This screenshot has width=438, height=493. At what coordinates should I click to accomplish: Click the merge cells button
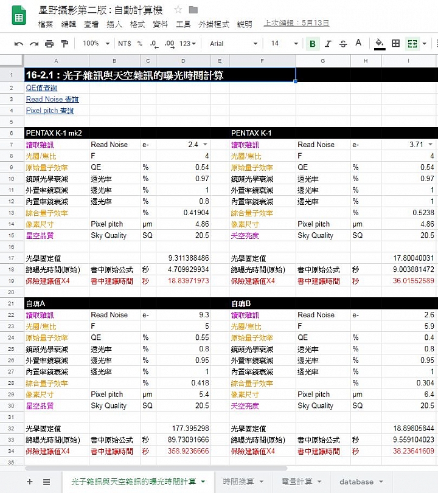point(412,43)
